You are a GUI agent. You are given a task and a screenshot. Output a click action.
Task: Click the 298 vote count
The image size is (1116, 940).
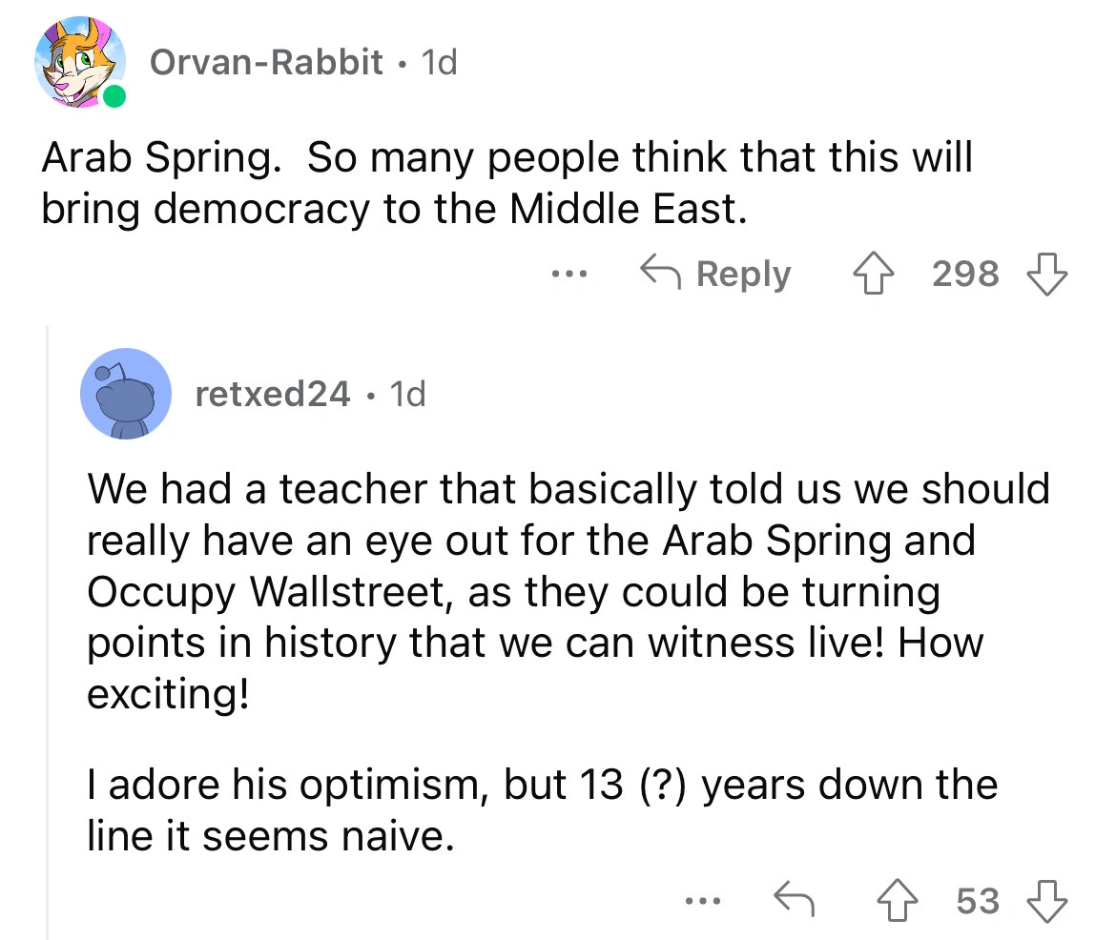point(966,275)
